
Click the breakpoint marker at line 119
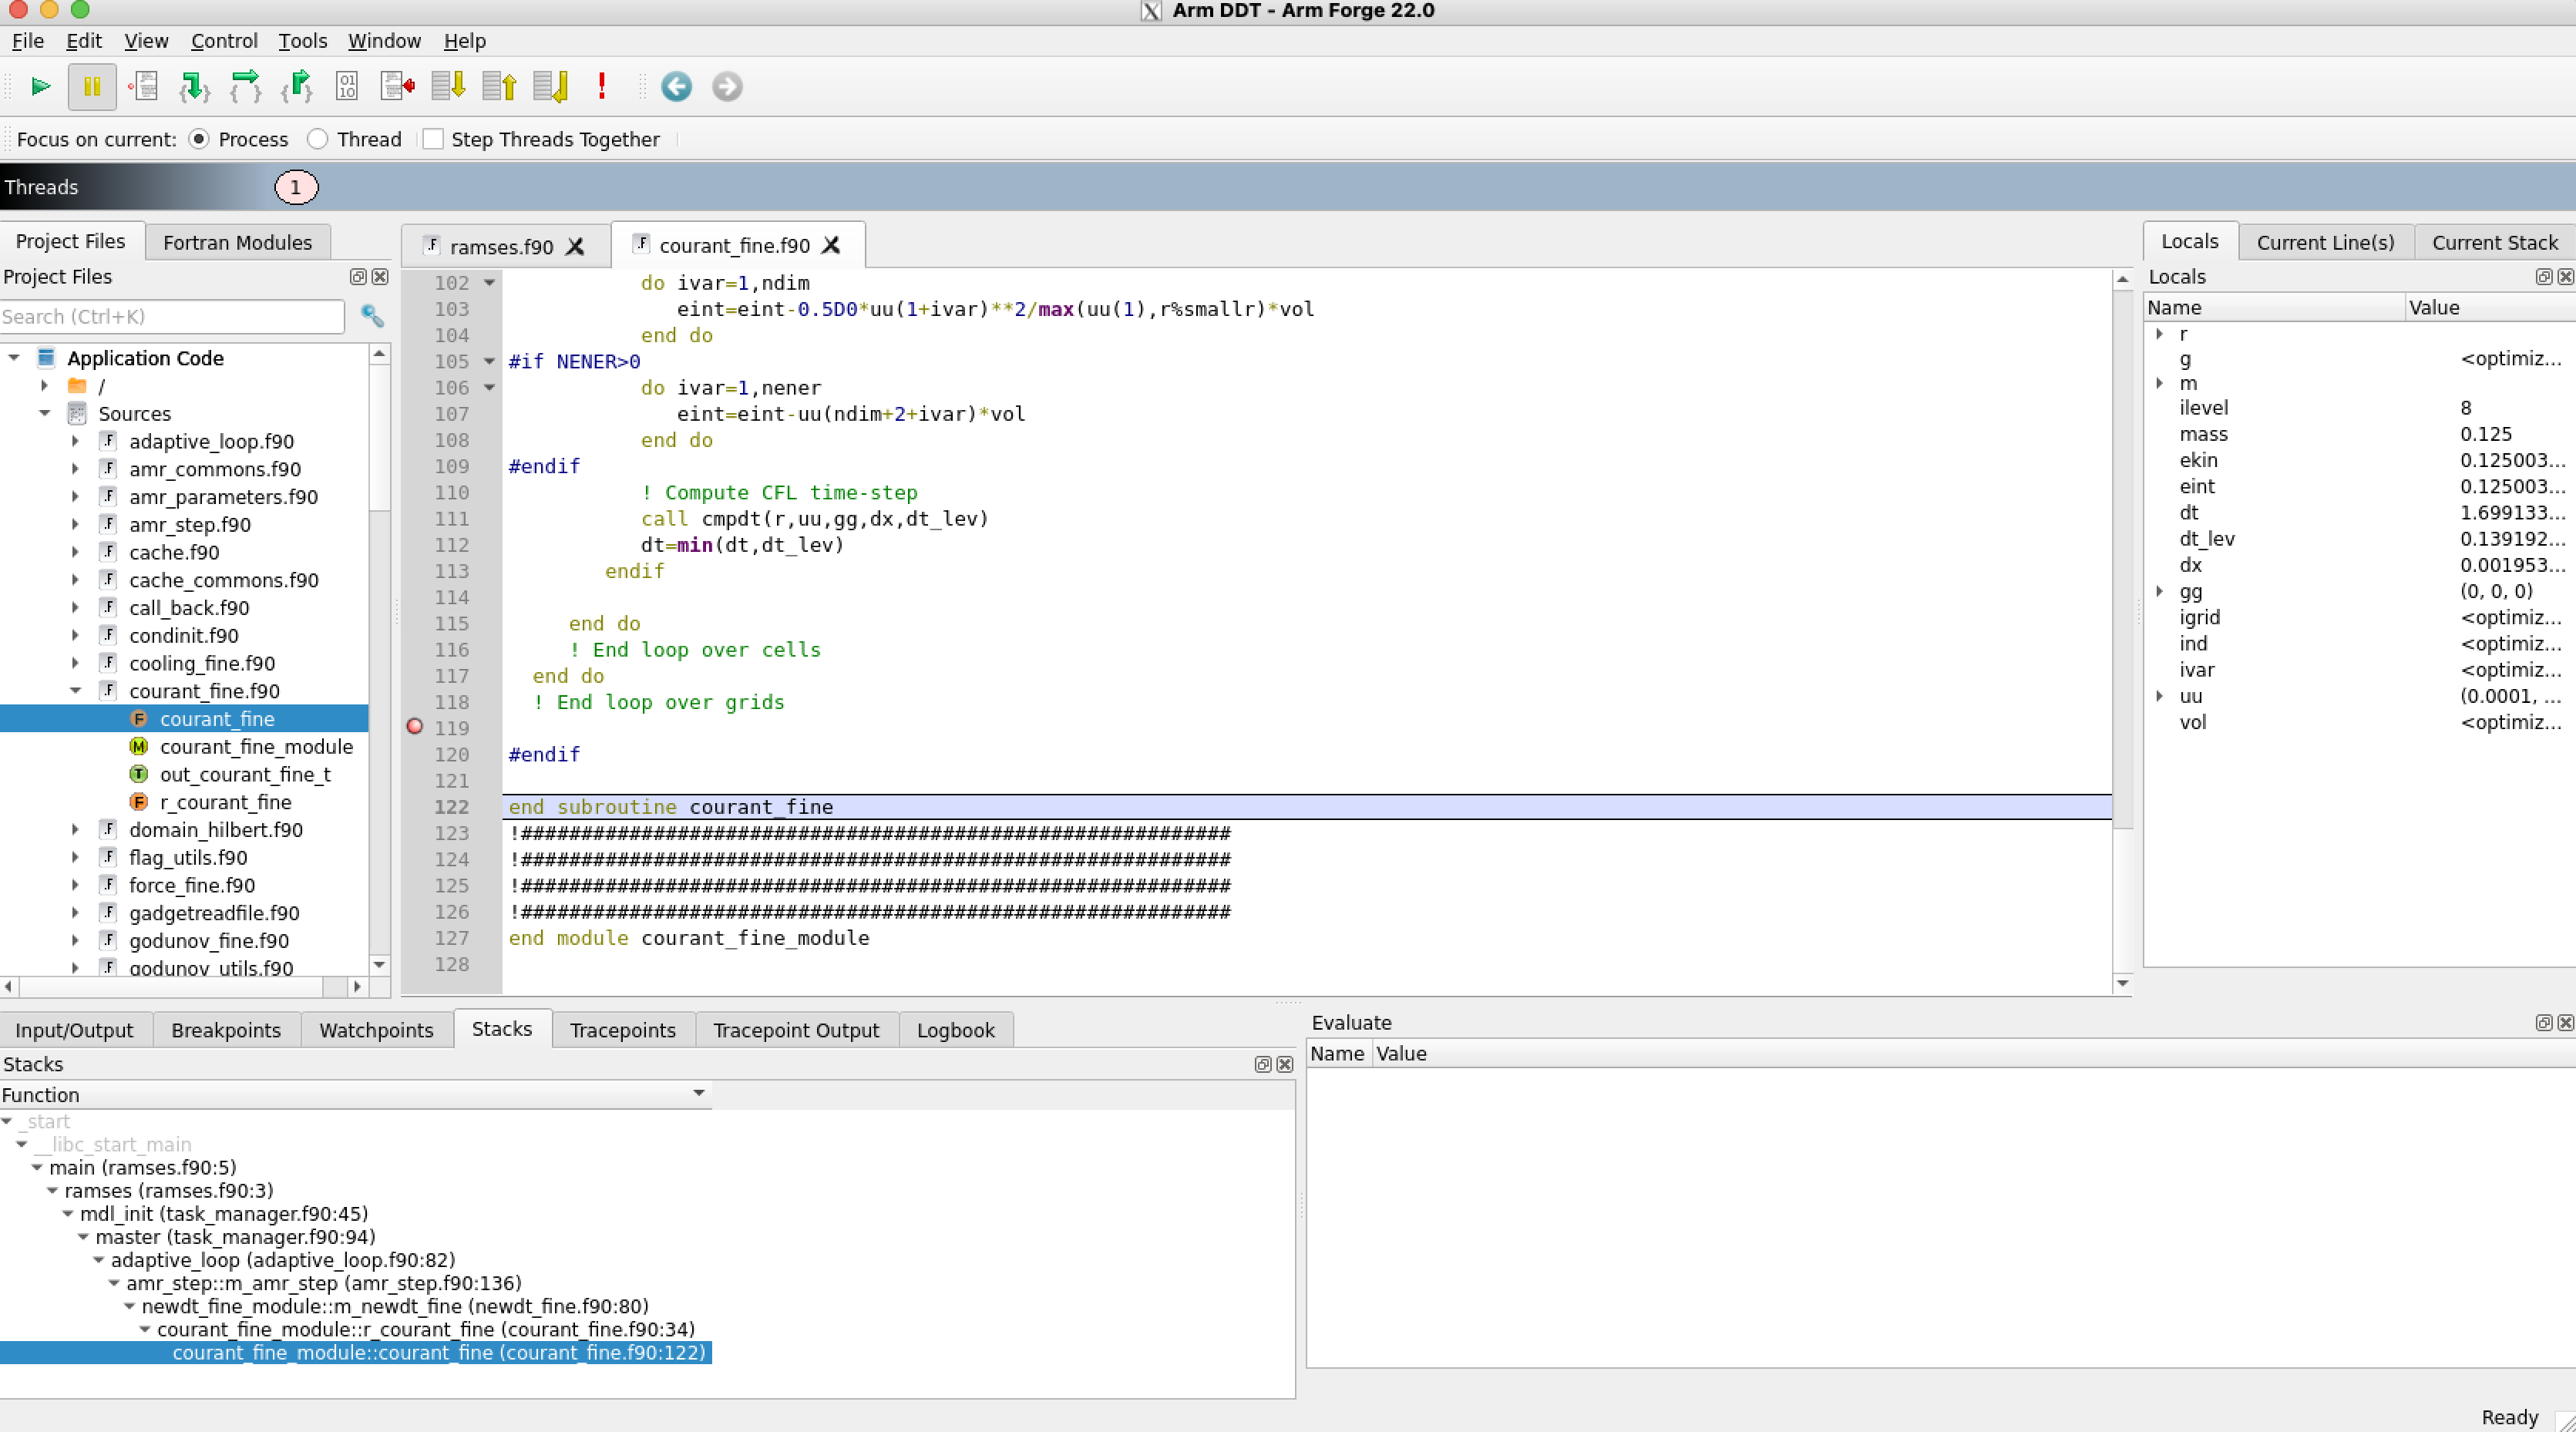coord(415,727)
